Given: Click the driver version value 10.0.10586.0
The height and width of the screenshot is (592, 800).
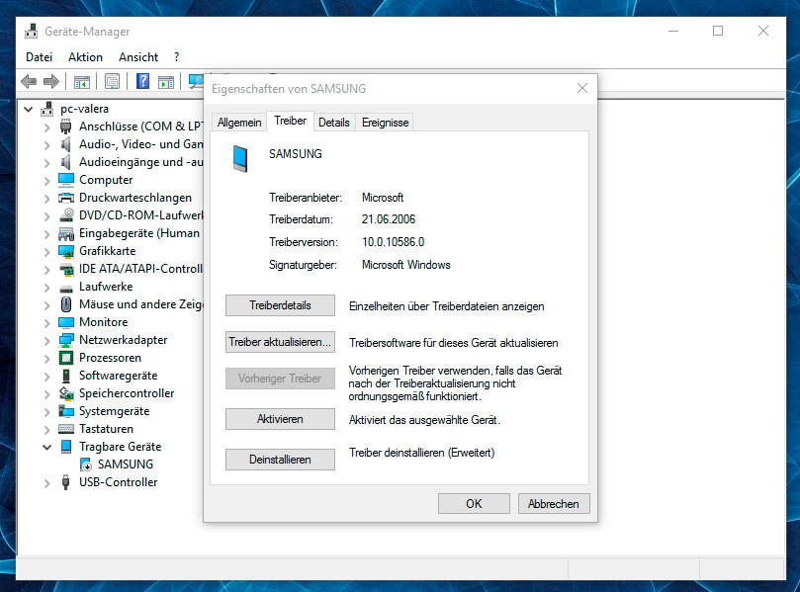Looking at the screenshot, I should click(393, 242).
